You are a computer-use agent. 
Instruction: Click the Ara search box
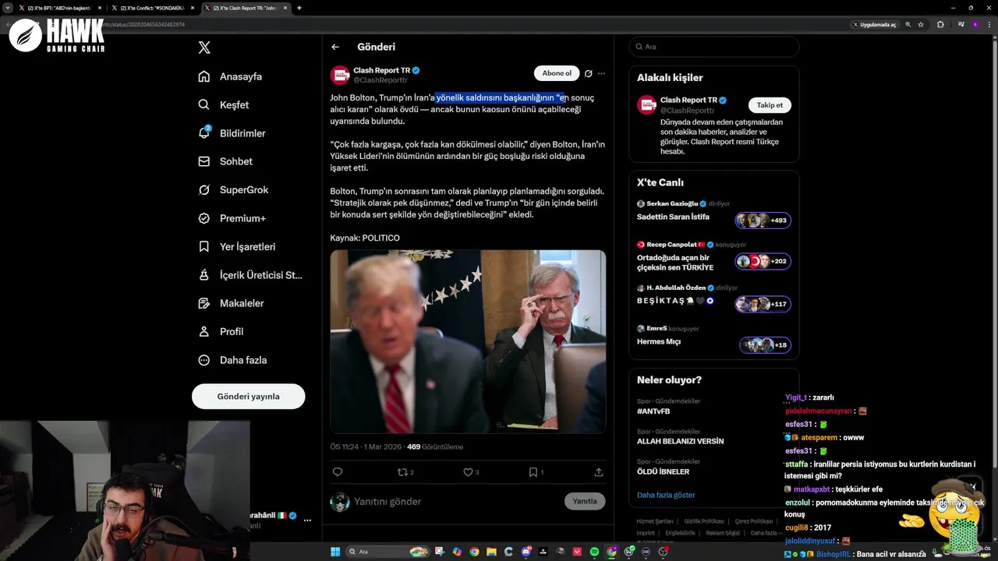click(x=714, y=47)
